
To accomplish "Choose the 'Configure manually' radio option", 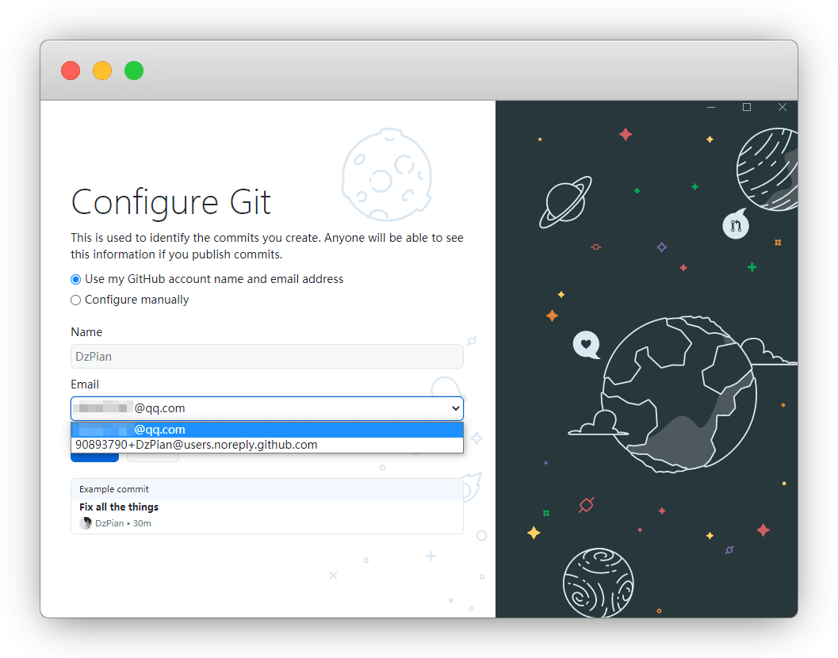I will point(76,300).
